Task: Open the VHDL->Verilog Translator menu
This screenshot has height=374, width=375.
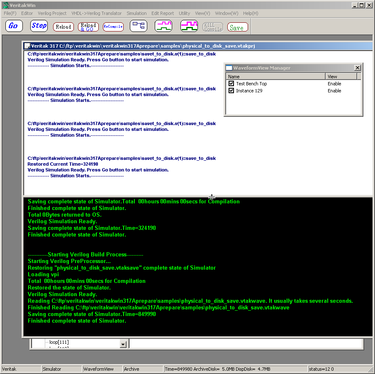Action: click(x=96, y=13)
